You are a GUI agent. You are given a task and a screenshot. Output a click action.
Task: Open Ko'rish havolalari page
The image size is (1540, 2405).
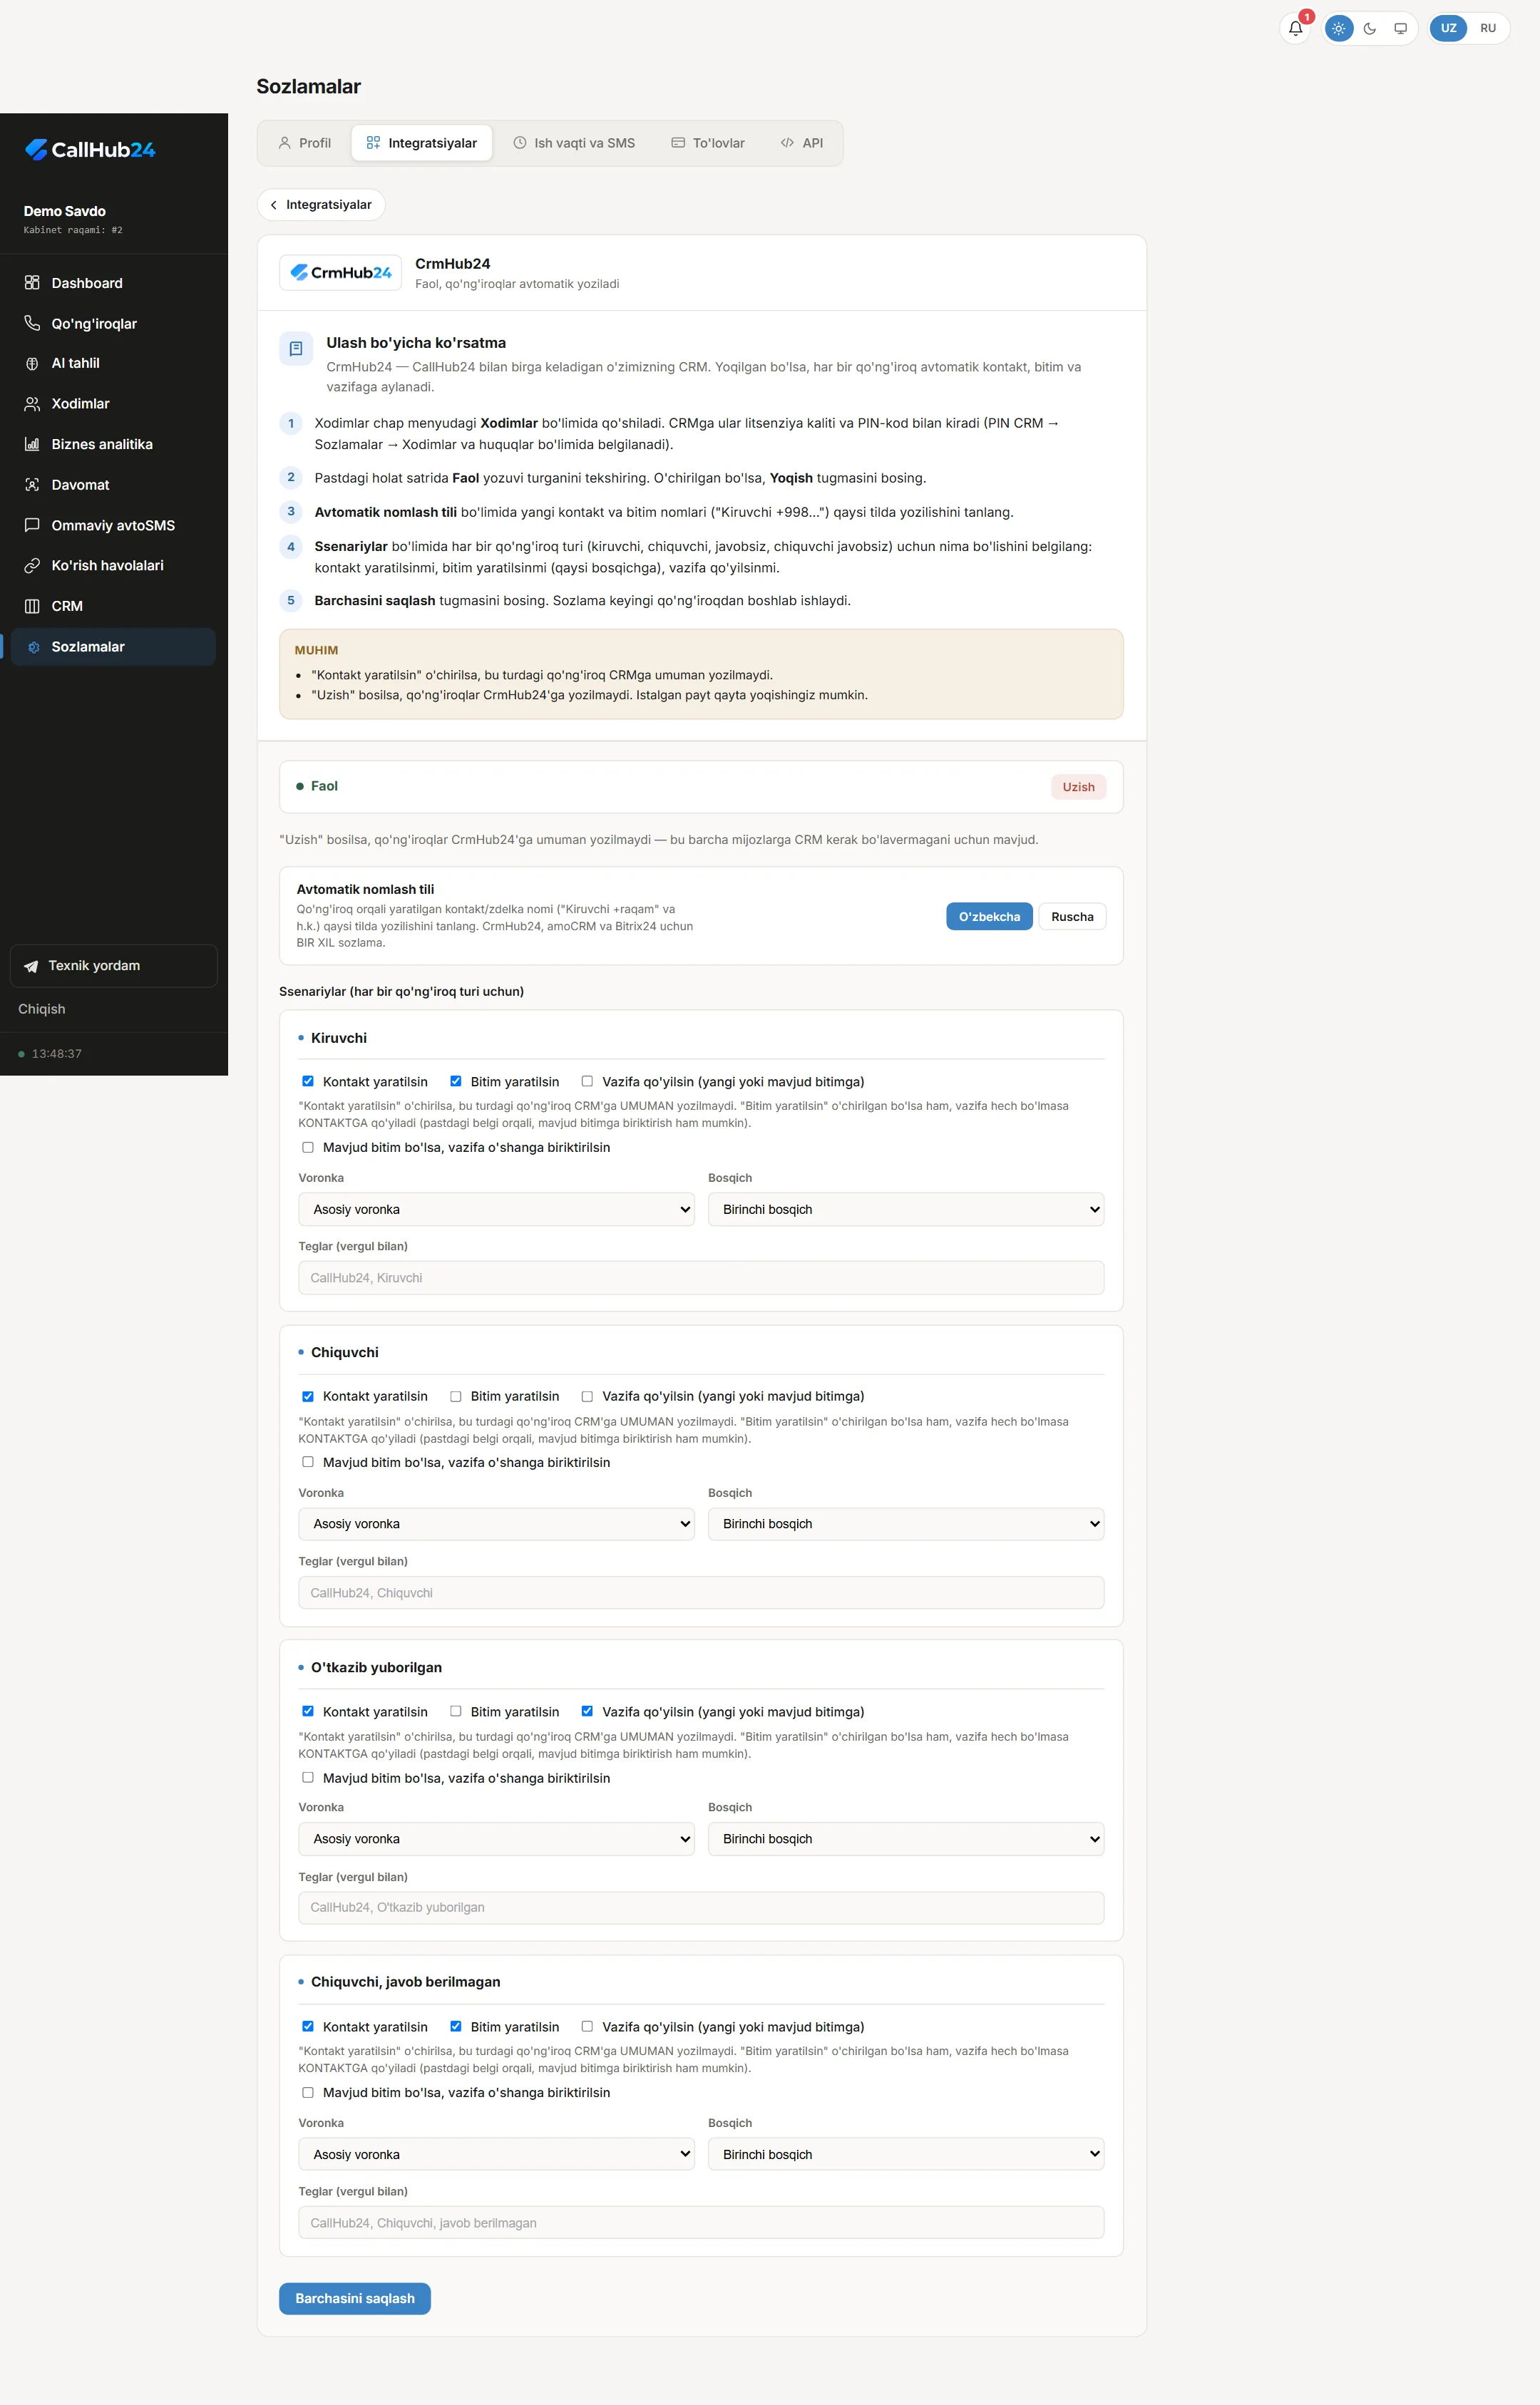[x=113, y=566]
